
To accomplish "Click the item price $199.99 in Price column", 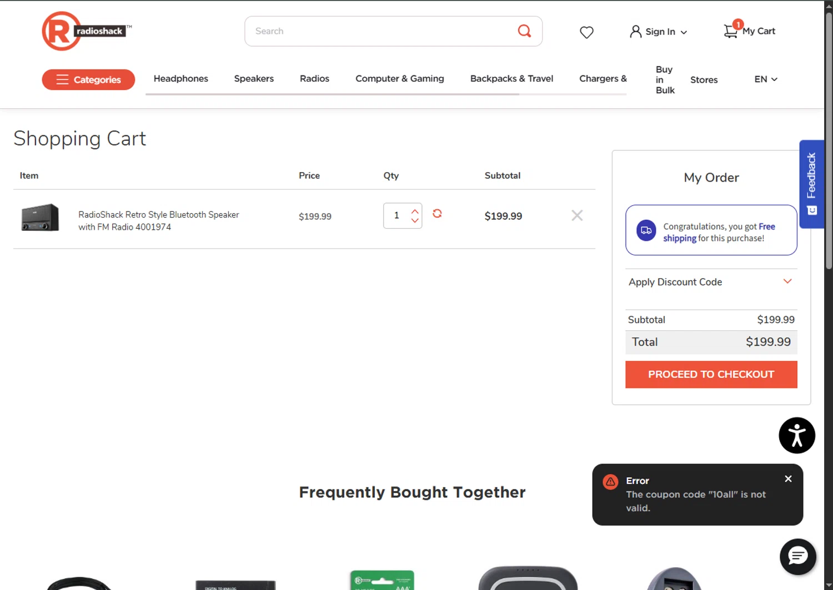I will coord(315,216).
